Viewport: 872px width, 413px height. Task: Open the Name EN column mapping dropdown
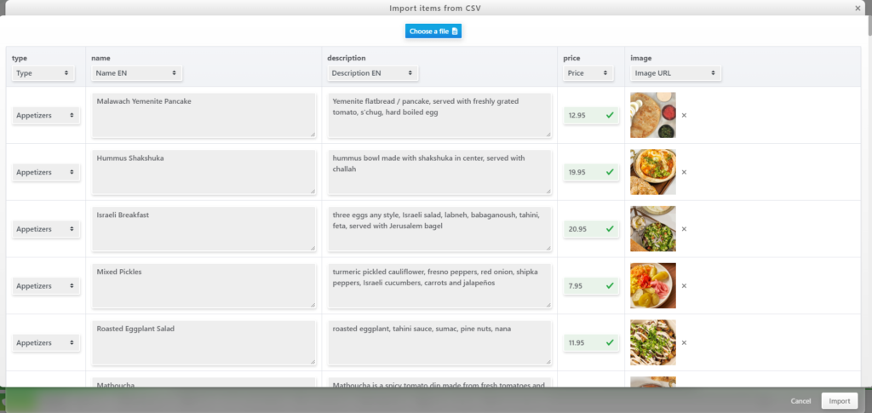tap(136, 73)
